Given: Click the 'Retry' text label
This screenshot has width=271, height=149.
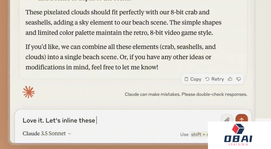Looking at the screenshot, I should (217, 79).
